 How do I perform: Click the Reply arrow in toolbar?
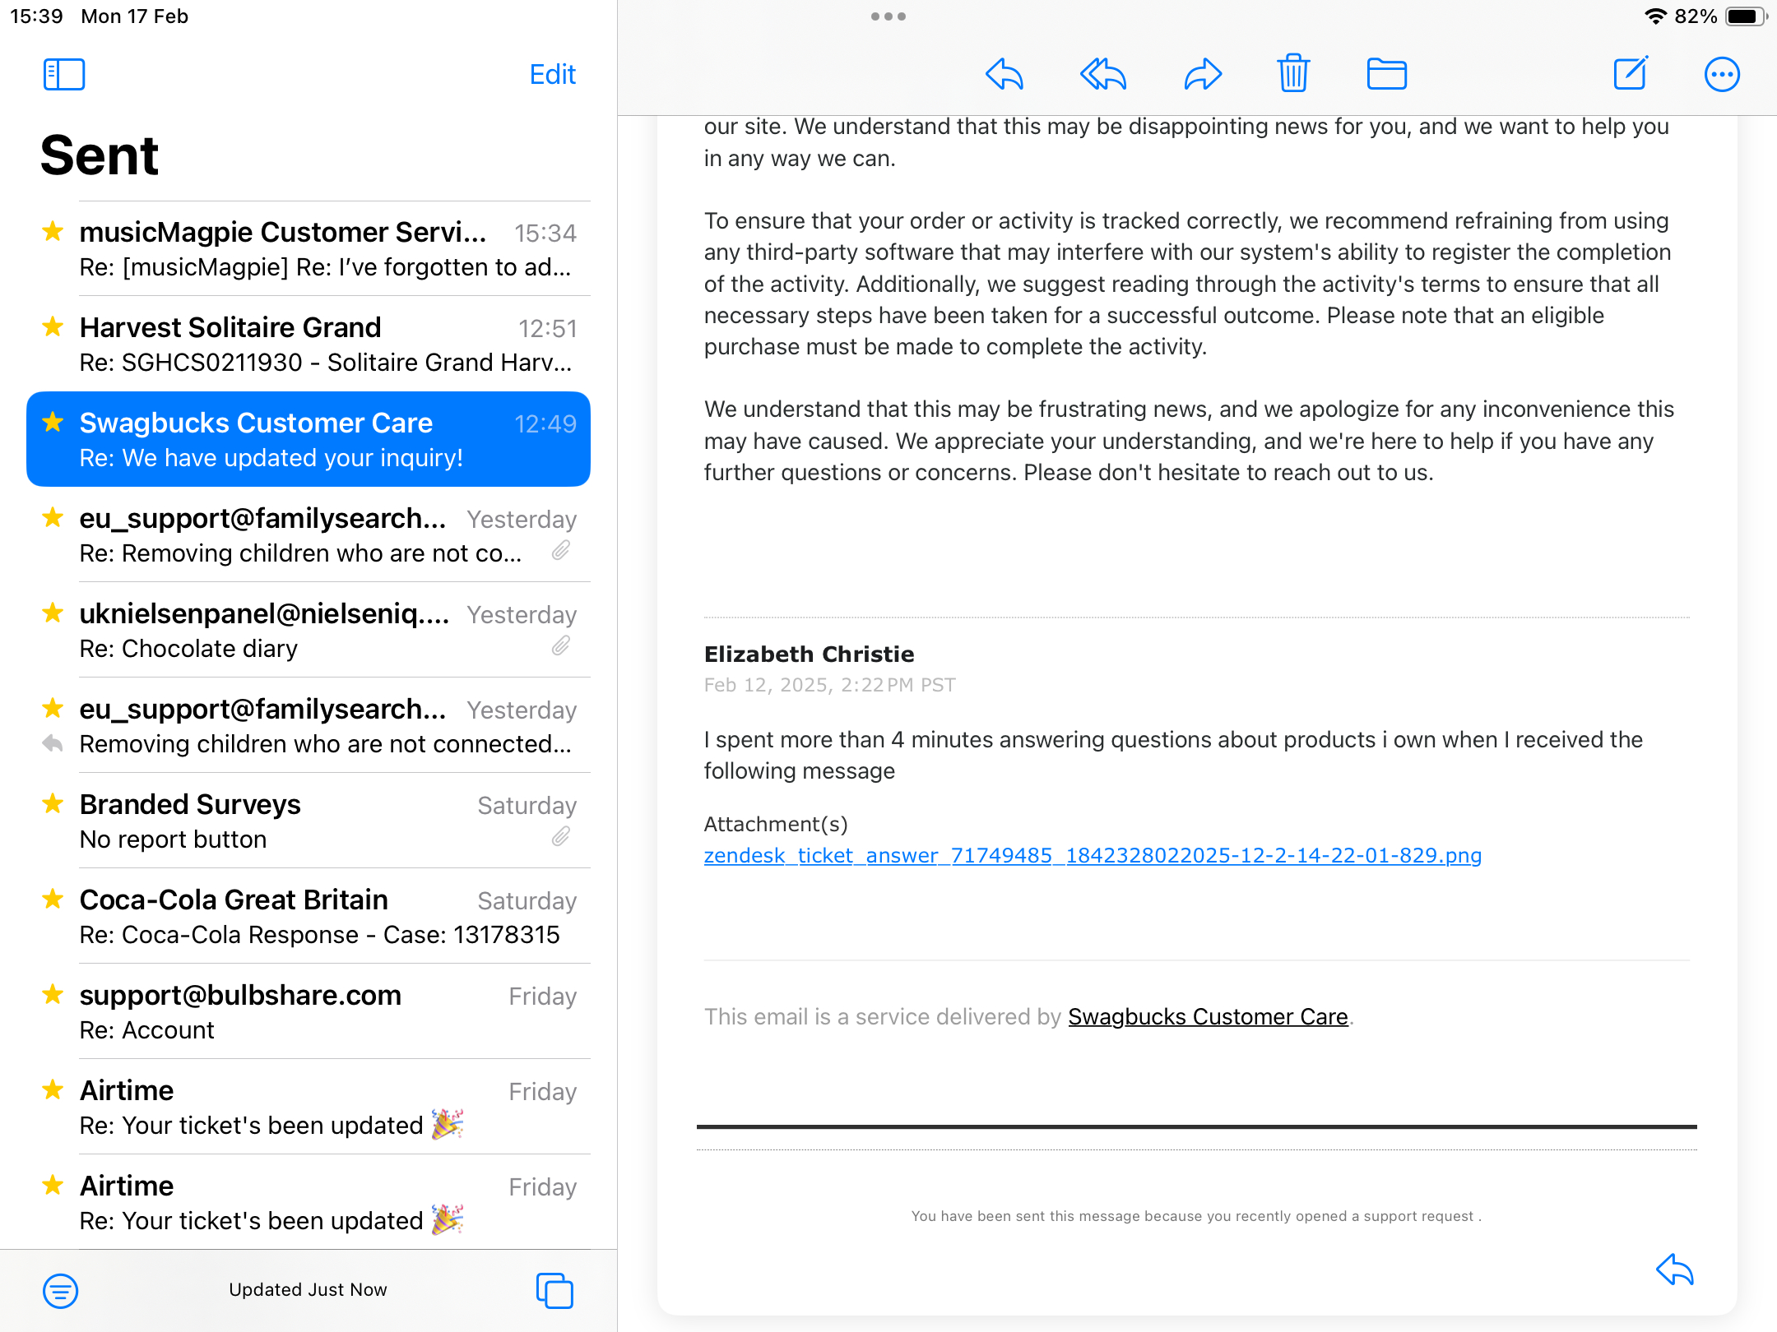pyautogui.click(x=1004, y=75)
